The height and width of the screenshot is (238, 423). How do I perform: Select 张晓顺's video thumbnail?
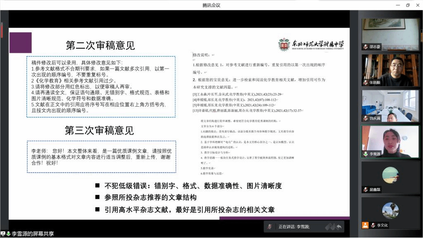(x=390, y=70)
